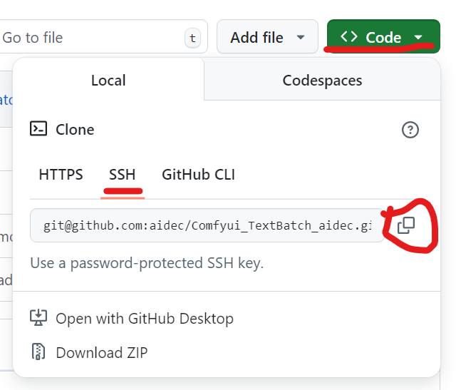Switch to the Codespaces tab
The image size is (456, 390).
tap(322, 81)
